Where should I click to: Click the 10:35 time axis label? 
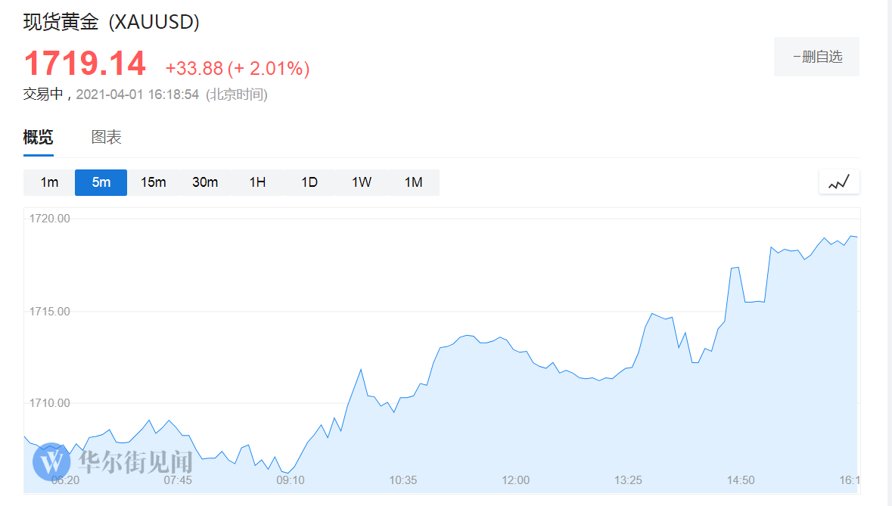point(403,480)
